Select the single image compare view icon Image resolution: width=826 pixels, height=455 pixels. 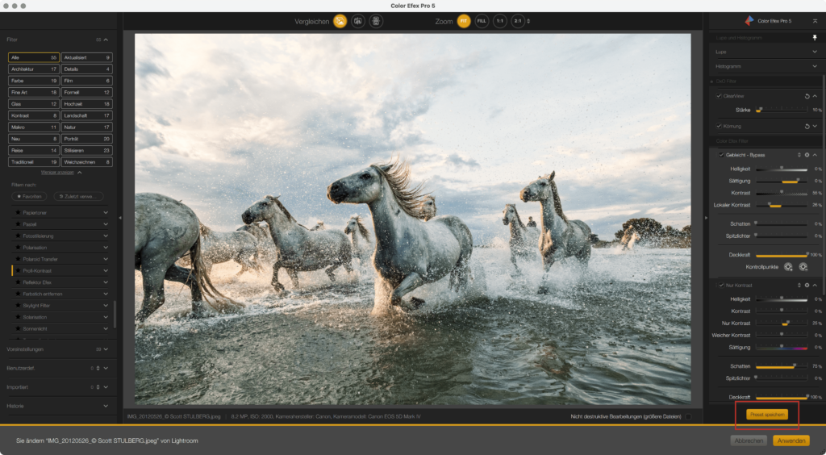(x=340, y=21)
